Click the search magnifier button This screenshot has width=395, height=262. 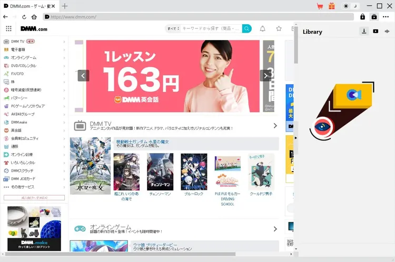pyautogui.click(x=246, y=28)
